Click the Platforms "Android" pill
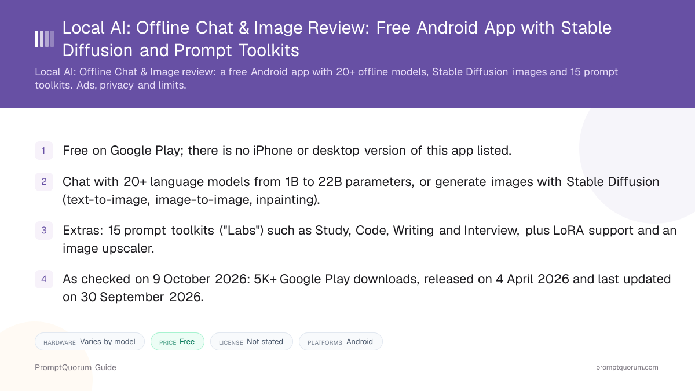 point(341,342)
